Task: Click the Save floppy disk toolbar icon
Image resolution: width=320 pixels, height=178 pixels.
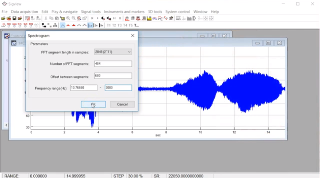Action: 15,18
